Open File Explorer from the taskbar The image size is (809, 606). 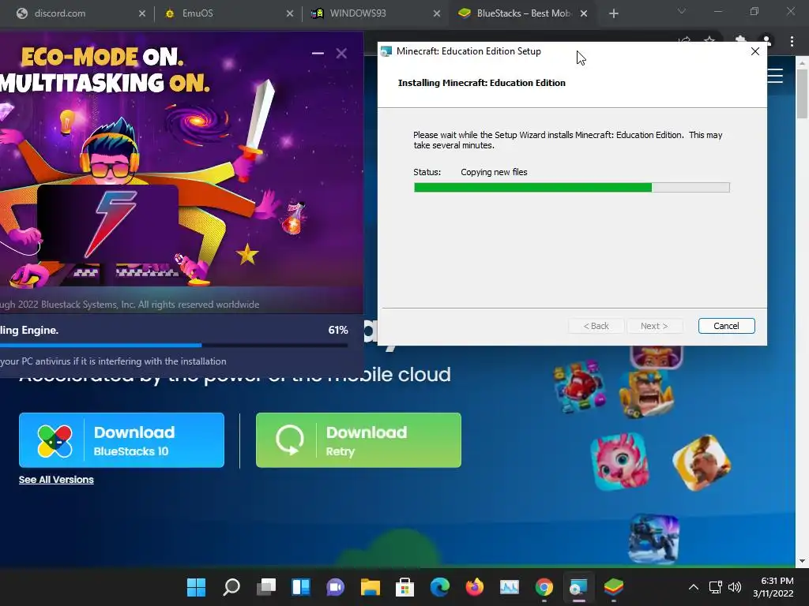coord(371,587)
